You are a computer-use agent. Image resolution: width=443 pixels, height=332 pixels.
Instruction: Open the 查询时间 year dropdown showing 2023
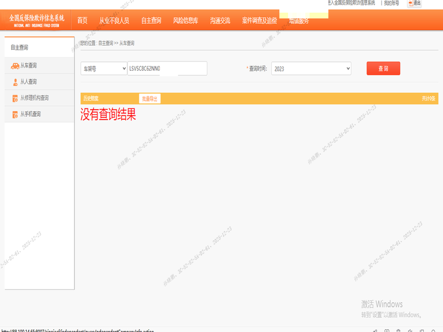click(x=311, y=69)
